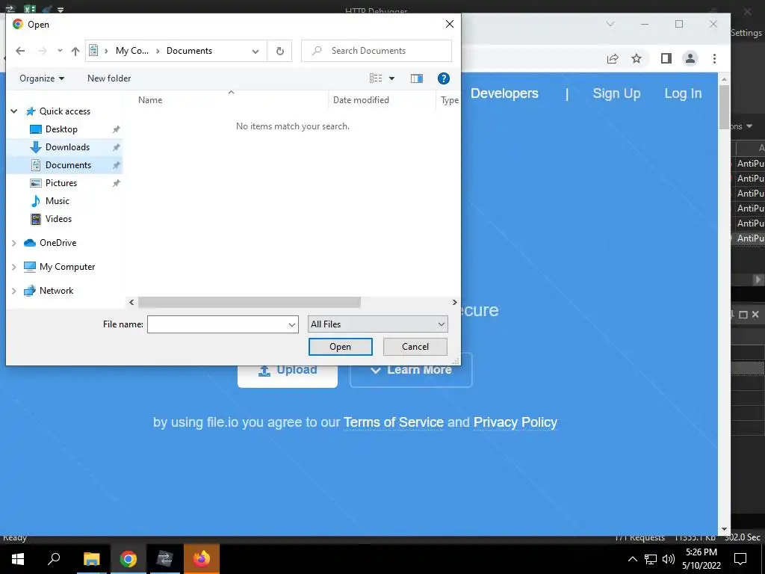Screen dimensions: 765x574
Task: Select Downloads in the navigation pane
Action: tap(67, 147)
